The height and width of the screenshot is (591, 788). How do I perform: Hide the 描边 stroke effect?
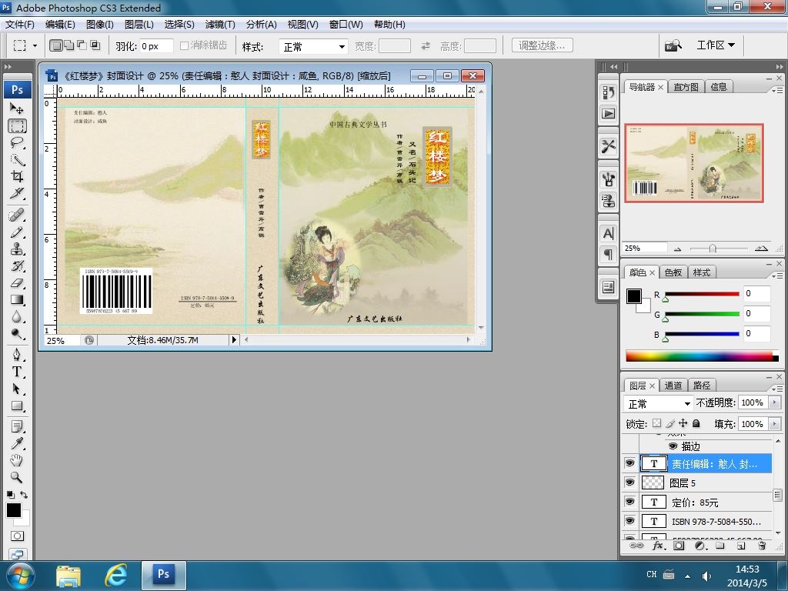tap(673, 446)
